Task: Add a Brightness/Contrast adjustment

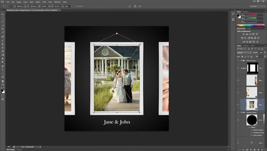Action: click(x=243, y=34)
